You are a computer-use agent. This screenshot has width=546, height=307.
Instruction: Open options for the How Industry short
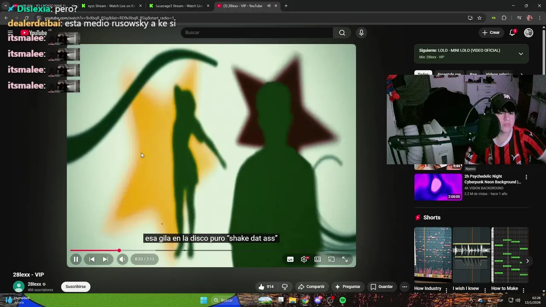[x=447, y=290]
